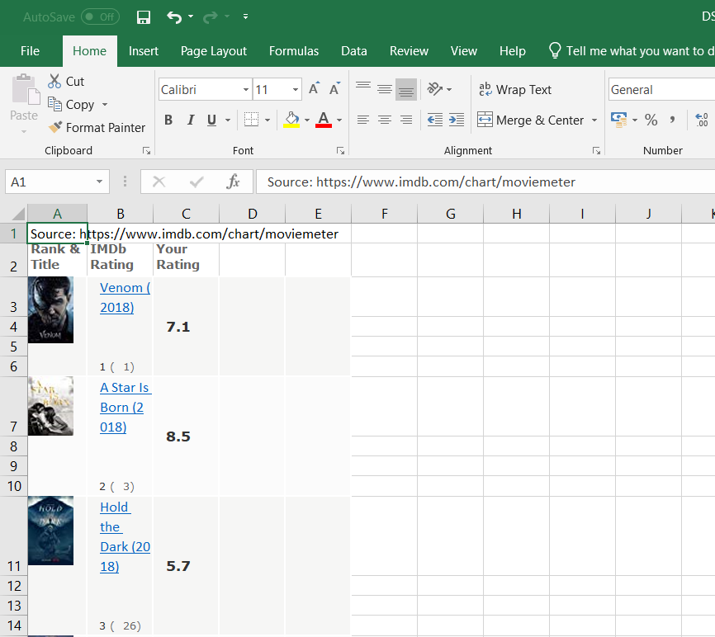Viewport: 715px width, 637px height.
Task: Toggle Italic formatting
Action: pyautogui.click(x=190, y=120)
